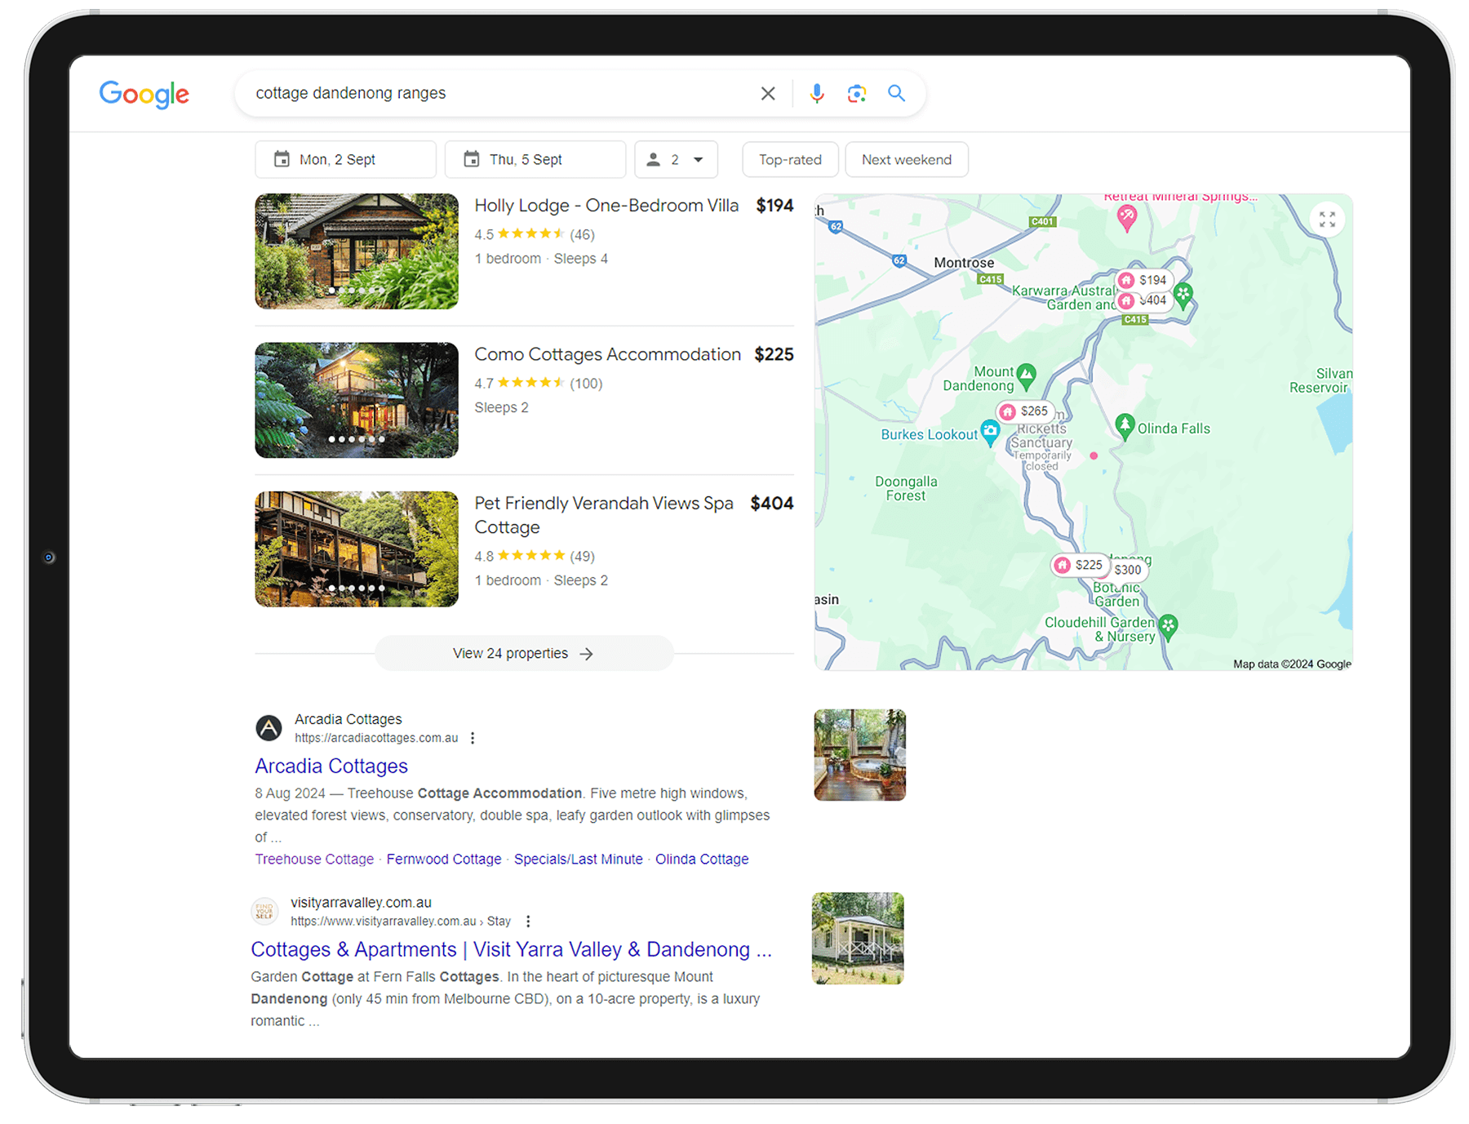Click View 24 properties button
Screen dimensions: 1469x1124
click(x=524, y=653)
